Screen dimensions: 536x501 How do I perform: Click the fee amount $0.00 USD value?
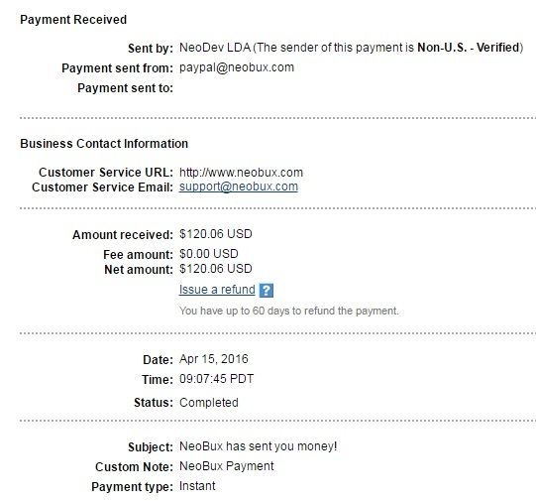(x=208, y=254)
